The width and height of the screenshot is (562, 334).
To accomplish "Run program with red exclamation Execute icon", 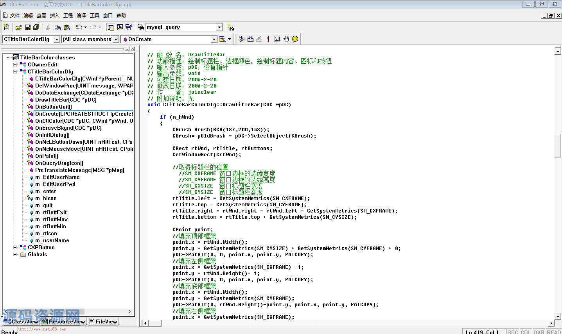I will tap(268, 39).
